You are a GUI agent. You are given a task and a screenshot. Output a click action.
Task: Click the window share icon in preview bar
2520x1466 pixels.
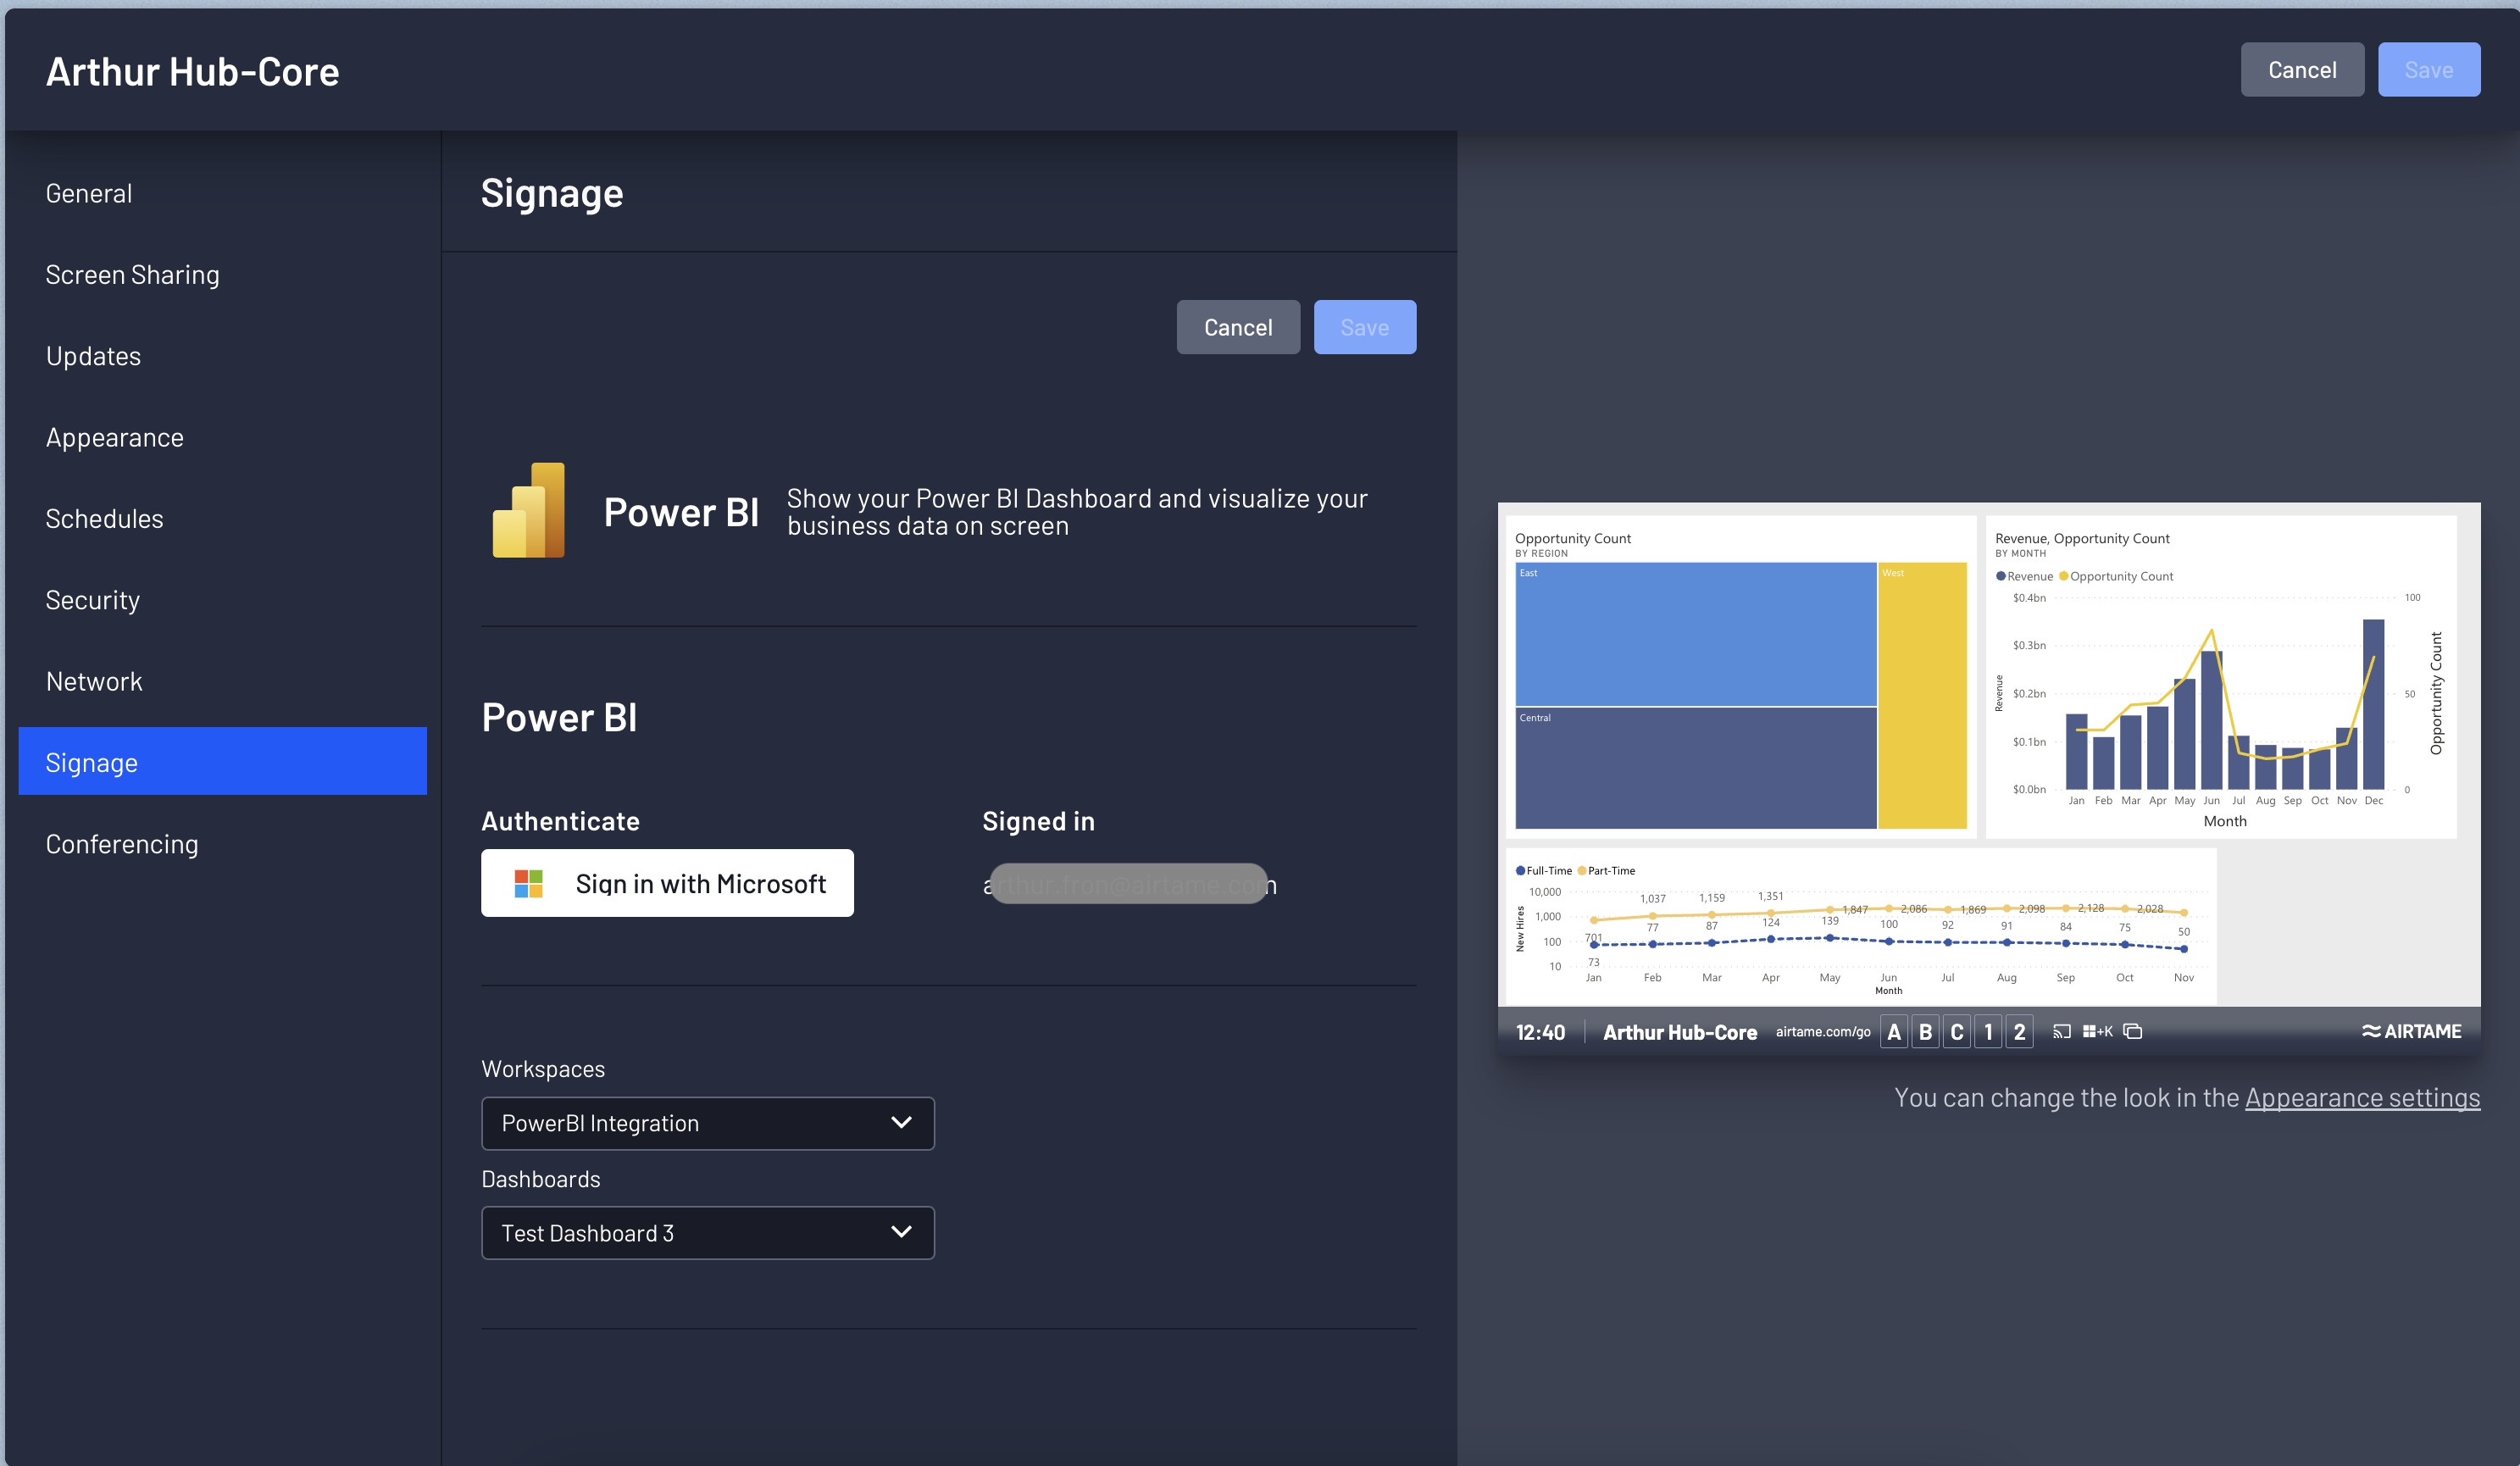click(x=2132, y=1031)
